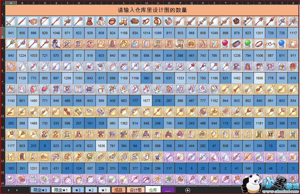Select the double-bladed axe icon above 725
The height and width of the screenshot is (194, 300).
[x=282, y=21]
